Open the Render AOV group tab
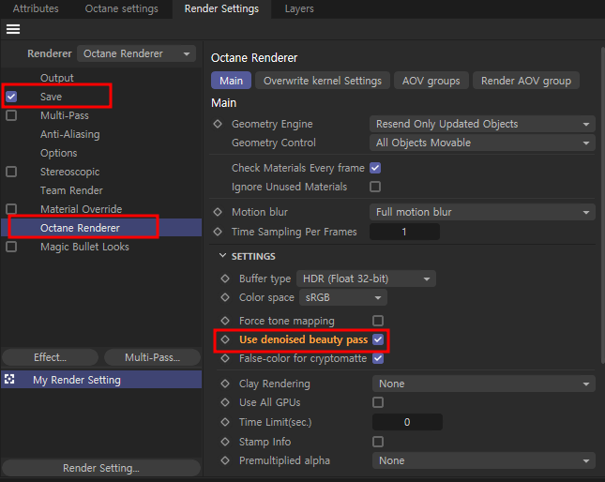Viewport: 605px width, 482px height. (526, 81)
